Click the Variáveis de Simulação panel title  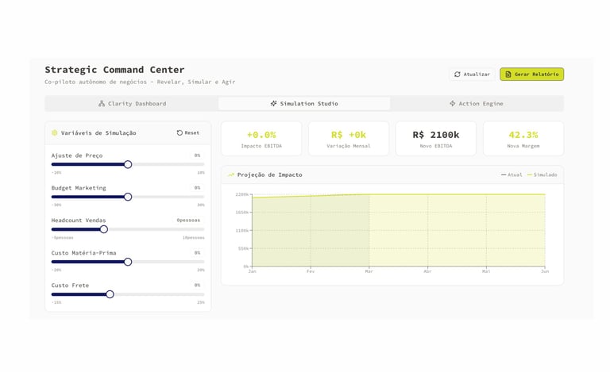pos(98,132)
